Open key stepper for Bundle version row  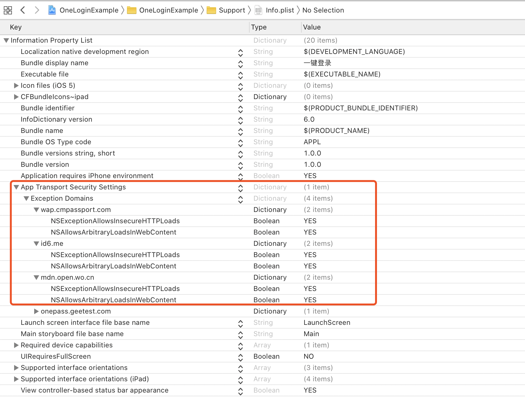tap(241, 165)
